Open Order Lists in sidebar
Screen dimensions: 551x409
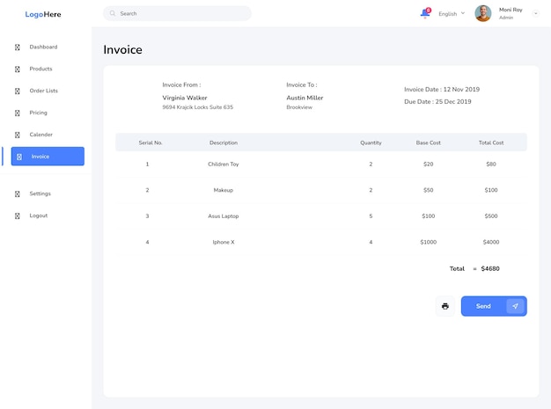click(x=44, y=91)
